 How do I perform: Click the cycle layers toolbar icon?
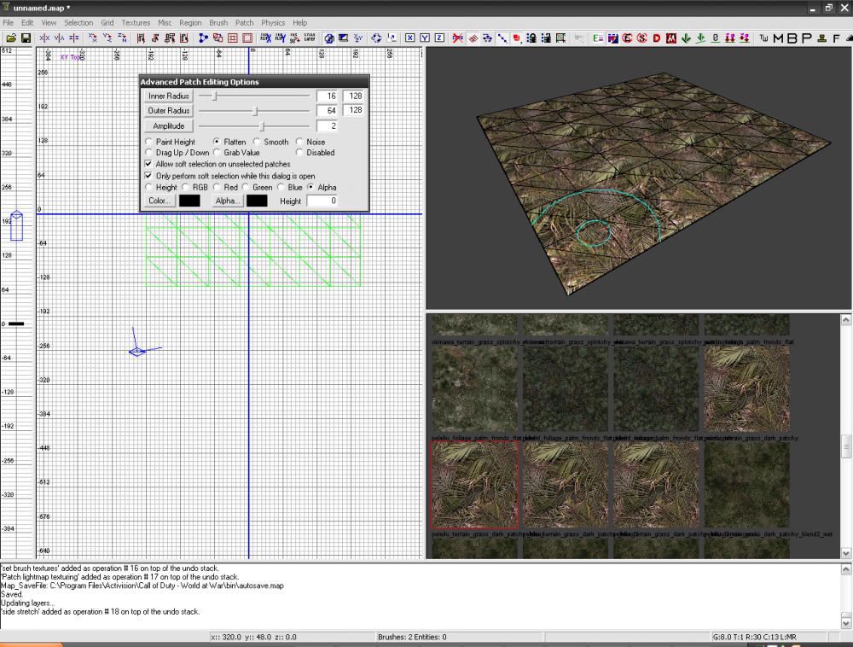[309, 39]
